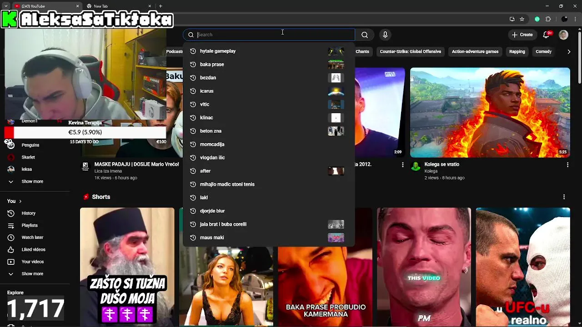Open 'Kolega se vratio' video thumbnail

coord(490,113)
